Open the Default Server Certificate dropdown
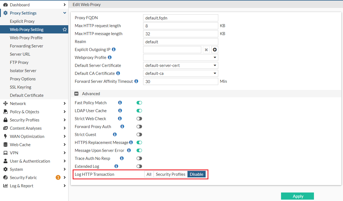This screenshot has height=201, width=343. [180, 66]
